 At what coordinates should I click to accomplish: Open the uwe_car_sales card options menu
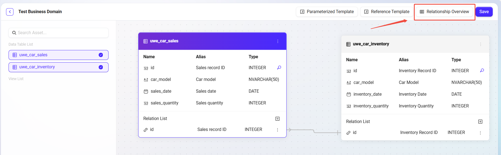278,41
